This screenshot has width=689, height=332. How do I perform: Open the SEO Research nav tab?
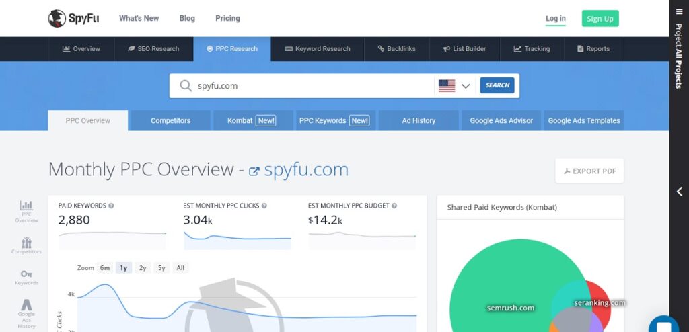pyautogui.click(x=154, y=49)
